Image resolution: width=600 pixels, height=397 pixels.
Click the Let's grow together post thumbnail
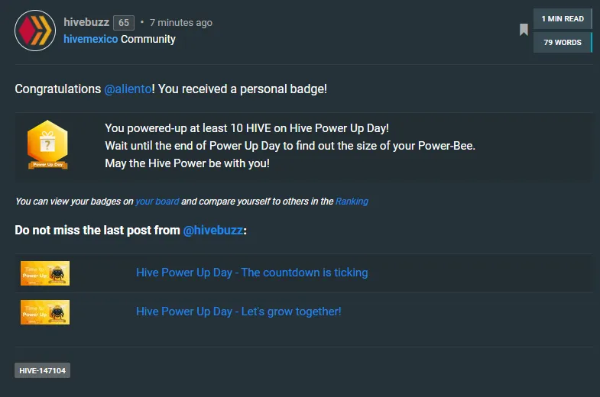coord(45,311)
